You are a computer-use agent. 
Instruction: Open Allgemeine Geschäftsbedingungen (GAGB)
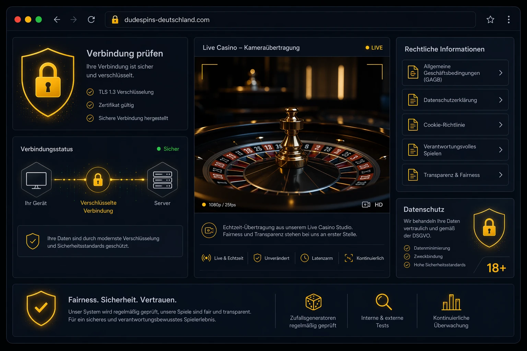455,73
